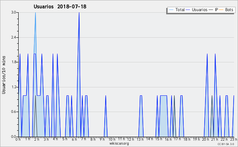Click the y-axis value '1.8'
238x147 pixels.
click(13, 62)
